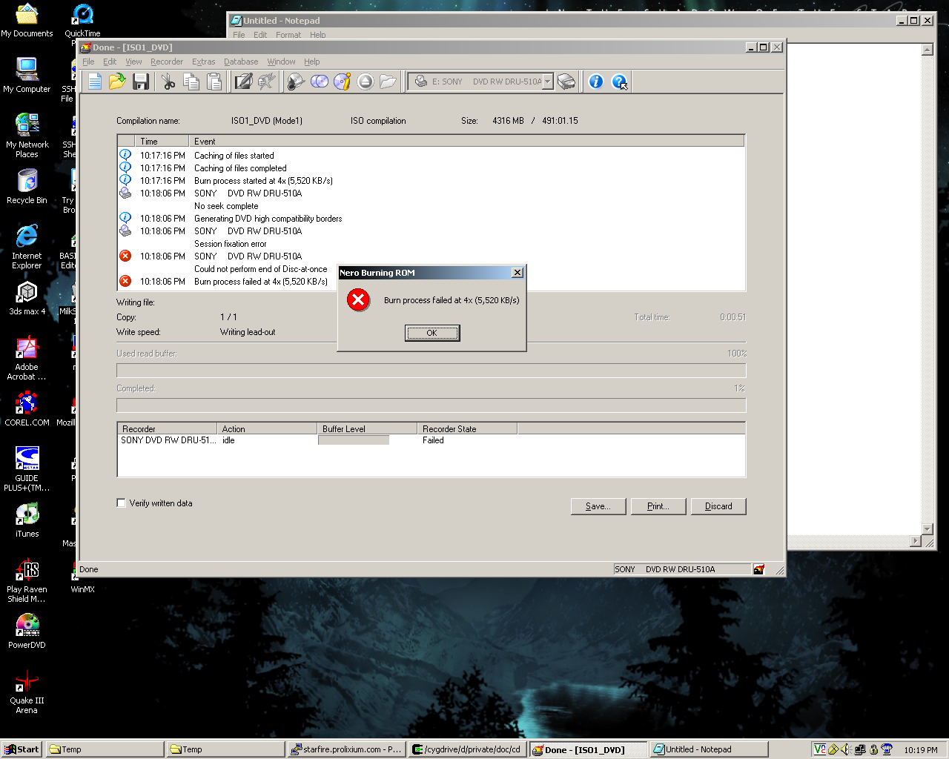Click the Used read buffer progress bar
Screen dimensions: 949x759
[x=431, y=371]
